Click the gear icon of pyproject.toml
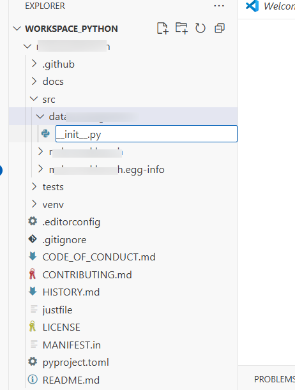Image resolution: width=295 pixels, height=390 pixels. coord(33,361)
